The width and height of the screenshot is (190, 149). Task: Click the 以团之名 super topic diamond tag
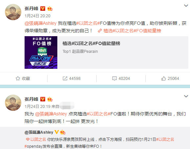36,140
